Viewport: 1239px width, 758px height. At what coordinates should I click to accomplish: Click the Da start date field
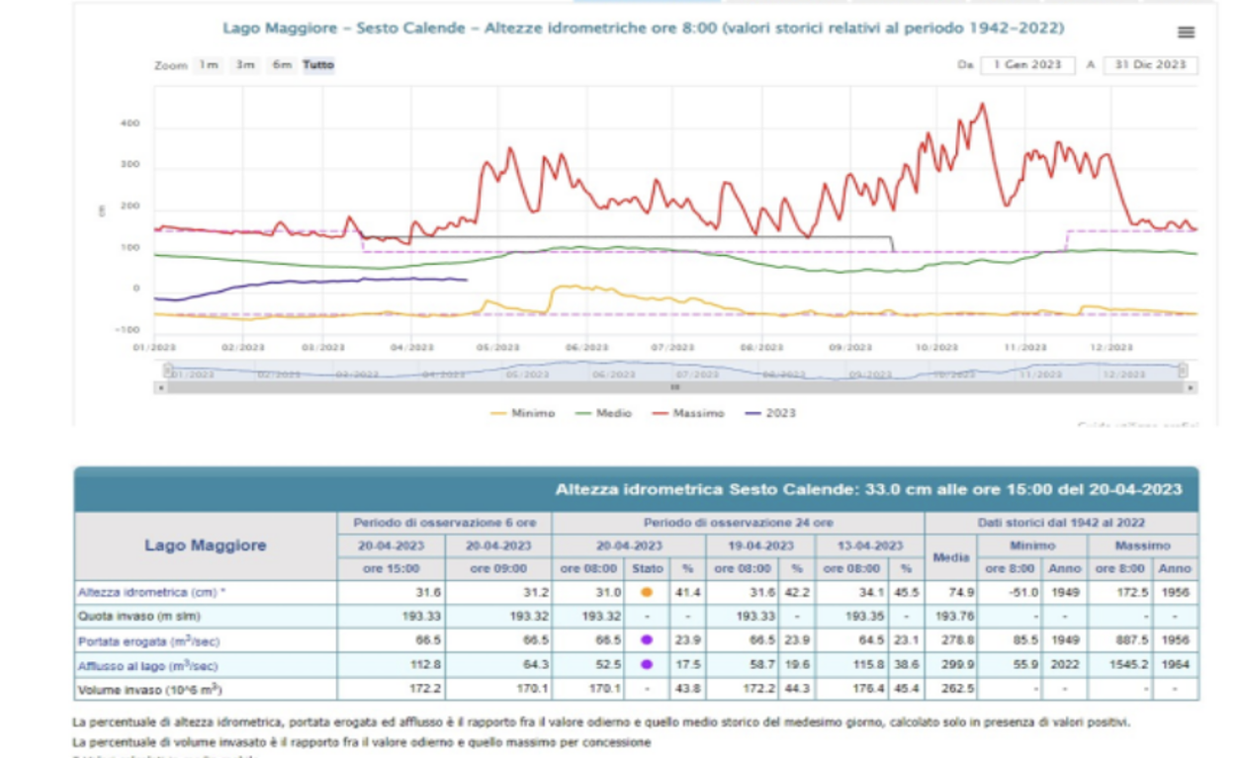tap(1028, 65)
